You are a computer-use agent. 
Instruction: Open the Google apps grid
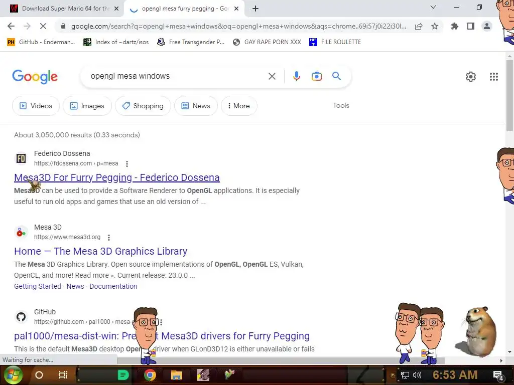pyautogui.click(x=494, y=77)
